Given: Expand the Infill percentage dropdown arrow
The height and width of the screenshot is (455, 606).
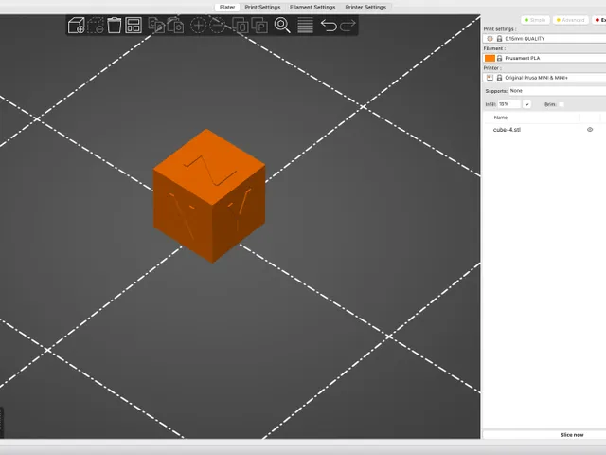Looking at the screenshot, I should [x=526, y=104].
